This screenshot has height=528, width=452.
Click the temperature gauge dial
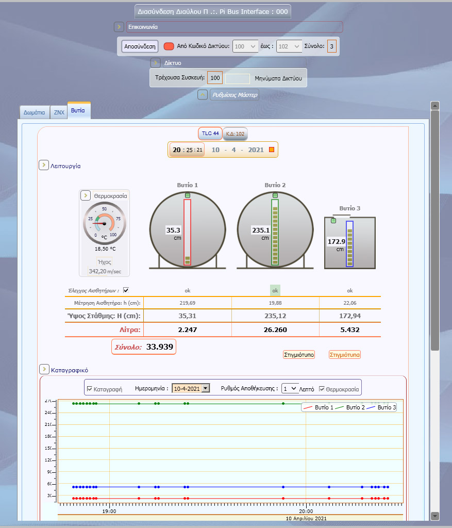[x=105, y=223]
